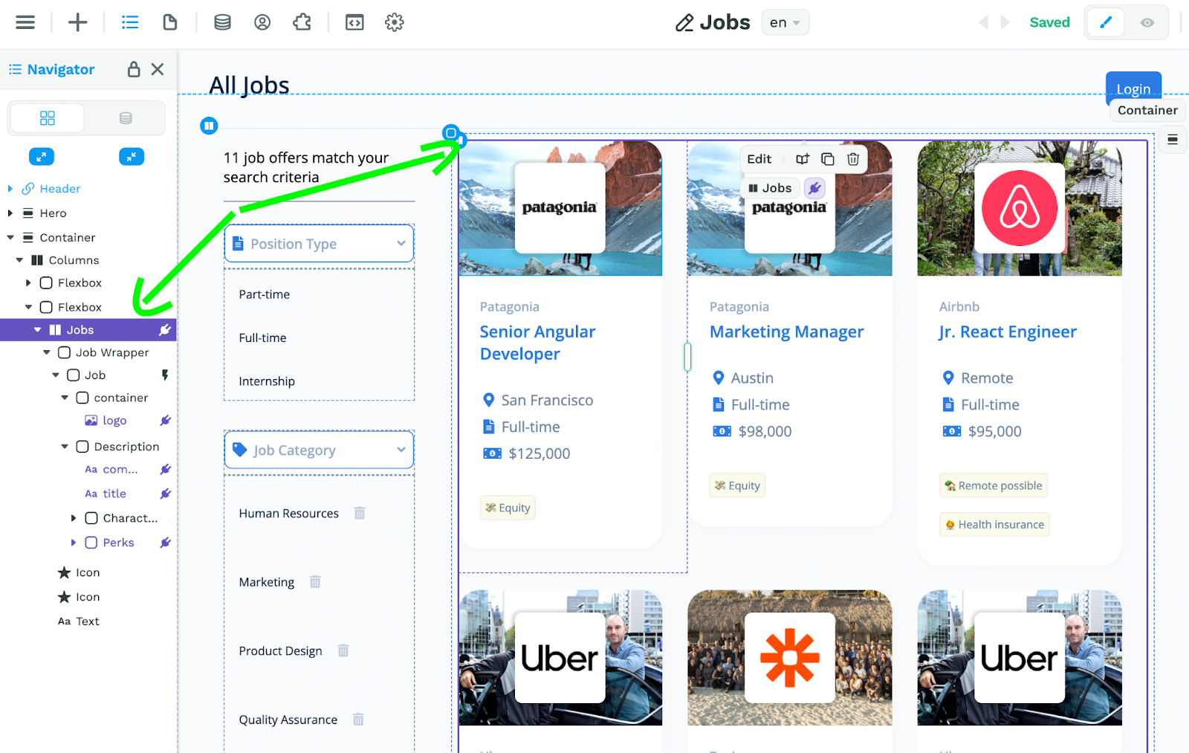This screenshot has width=1189, height=753.
Task: Click the blue pause circle icon on canvas
Action: pyautogui.click(x=209, y=126)
